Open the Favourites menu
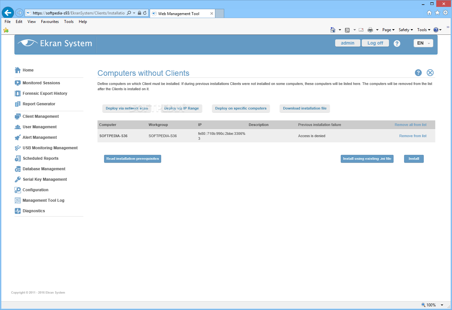 click(x=50, y=22)
